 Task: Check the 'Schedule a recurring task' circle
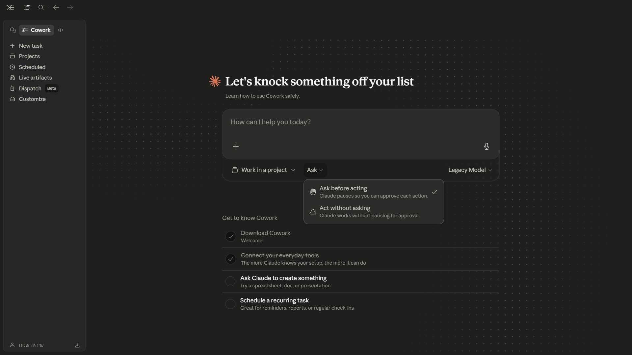pyautogui.click(x=230, y=304)
